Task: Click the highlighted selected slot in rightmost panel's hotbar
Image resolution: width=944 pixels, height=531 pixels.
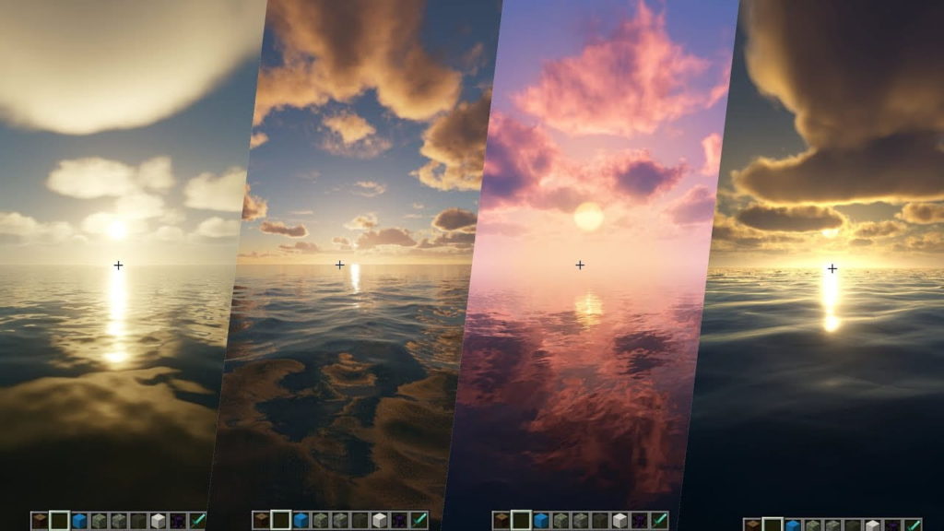Action: click(x=773, y=525)
